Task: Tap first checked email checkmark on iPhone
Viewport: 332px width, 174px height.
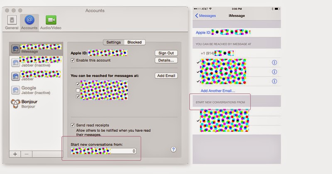Action: pos(198,63)
